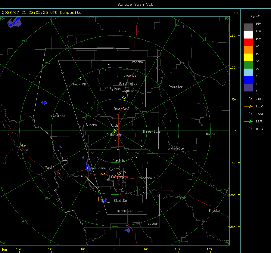Click the kg/m2 units label
The height and width of the screenshot is (253, 271).
pos(255,16)
